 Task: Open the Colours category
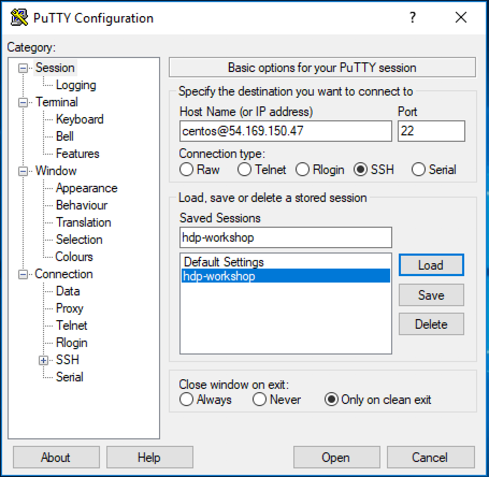(x=74, y=257)
